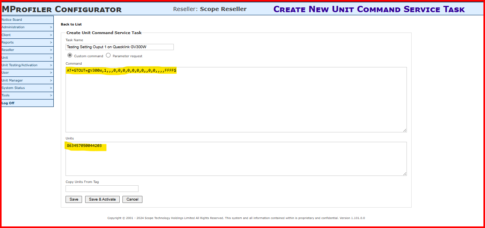Click the Cancel button
The height and width of the screenshot is (228, 485).
pos(132,199)
